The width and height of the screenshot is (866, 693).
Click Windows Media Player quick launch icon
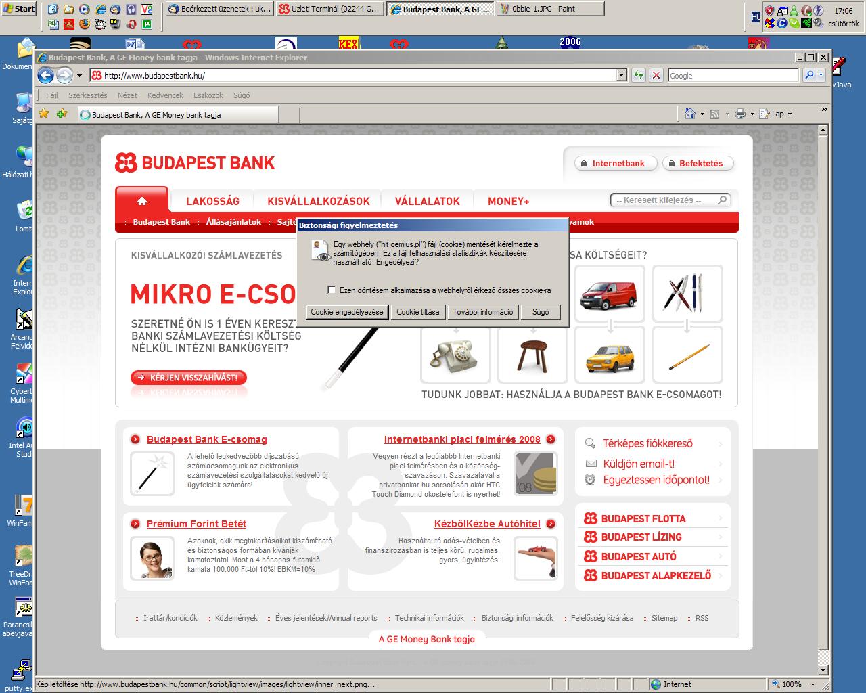tap(84, 9)
